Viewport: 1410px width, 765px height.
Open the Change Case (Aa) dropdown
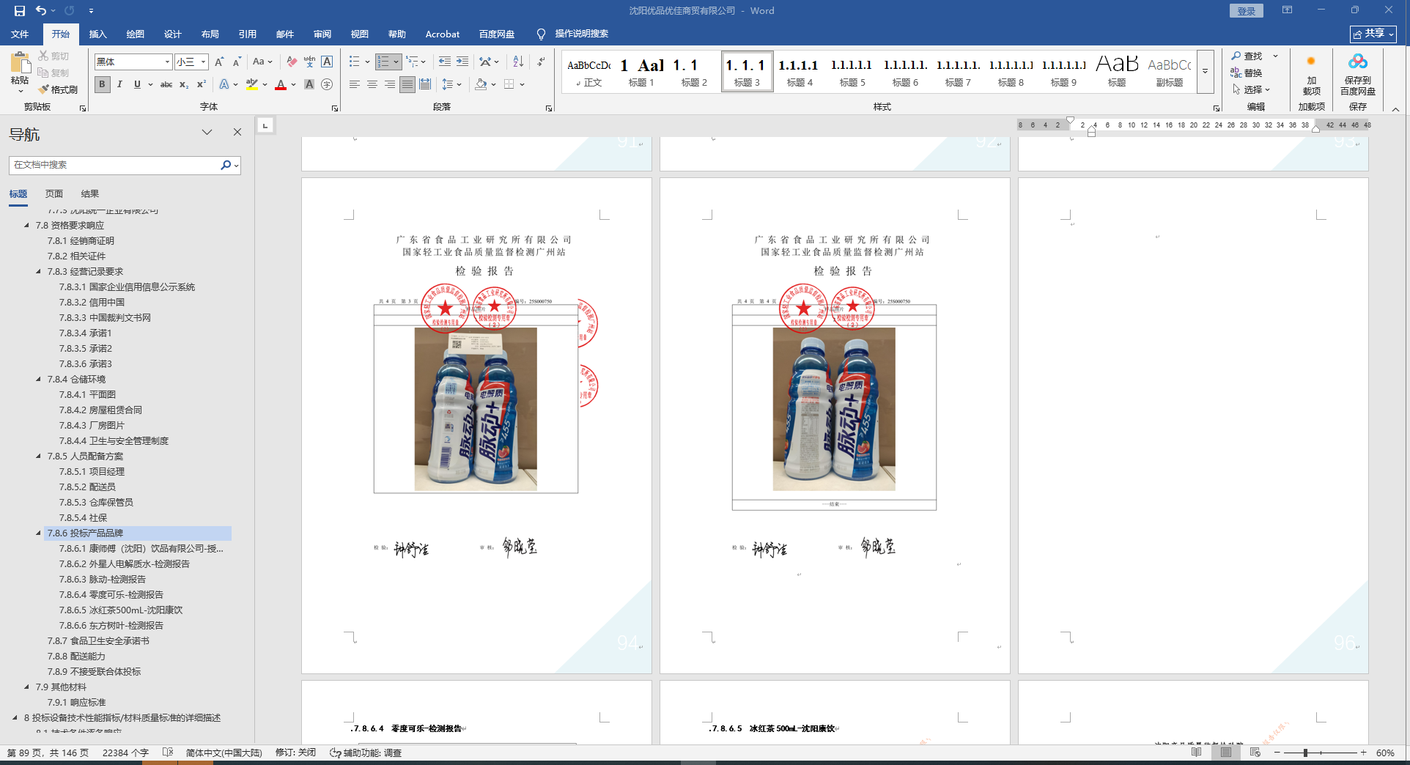[x=262, y=62]
